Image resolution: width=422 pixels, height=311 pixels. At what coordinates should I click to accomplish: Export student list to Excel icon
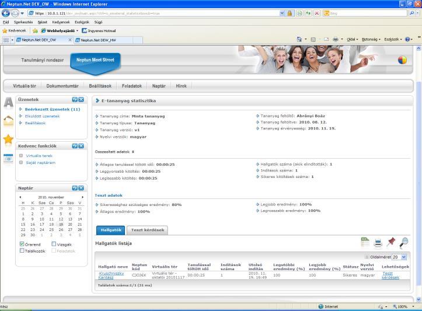click(x=365, y=242)
